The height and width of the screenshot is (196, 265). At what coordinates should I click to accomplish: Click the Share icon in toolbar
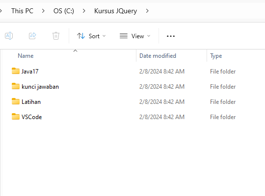click(32, 36)
